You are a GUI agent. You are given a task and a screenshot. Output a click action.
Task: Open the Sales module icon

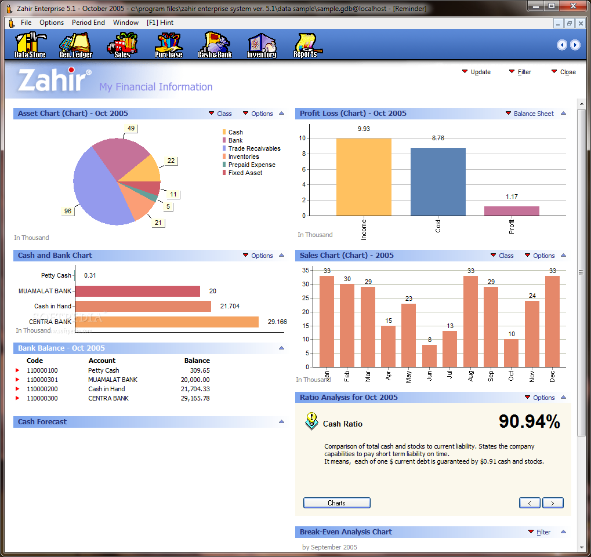click(122, 45)
